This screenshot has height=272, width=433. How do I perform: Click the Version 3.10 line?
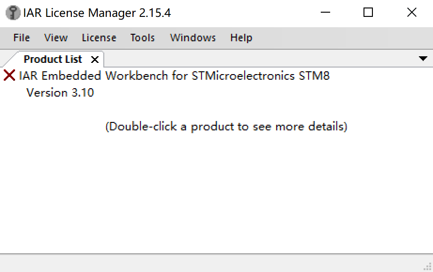60,93
